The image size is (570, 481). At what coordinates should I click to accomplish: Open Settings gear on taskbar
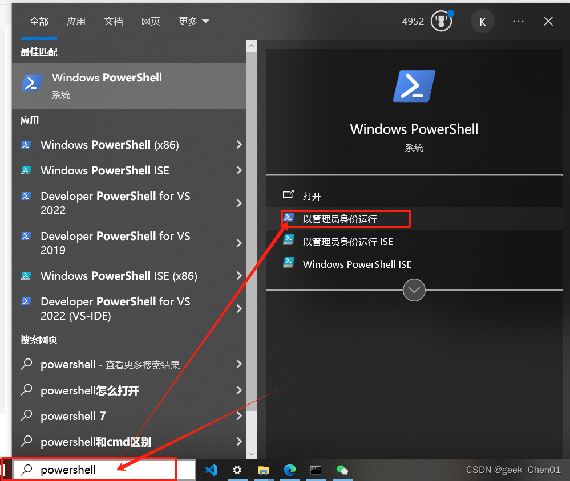(237, 470)
